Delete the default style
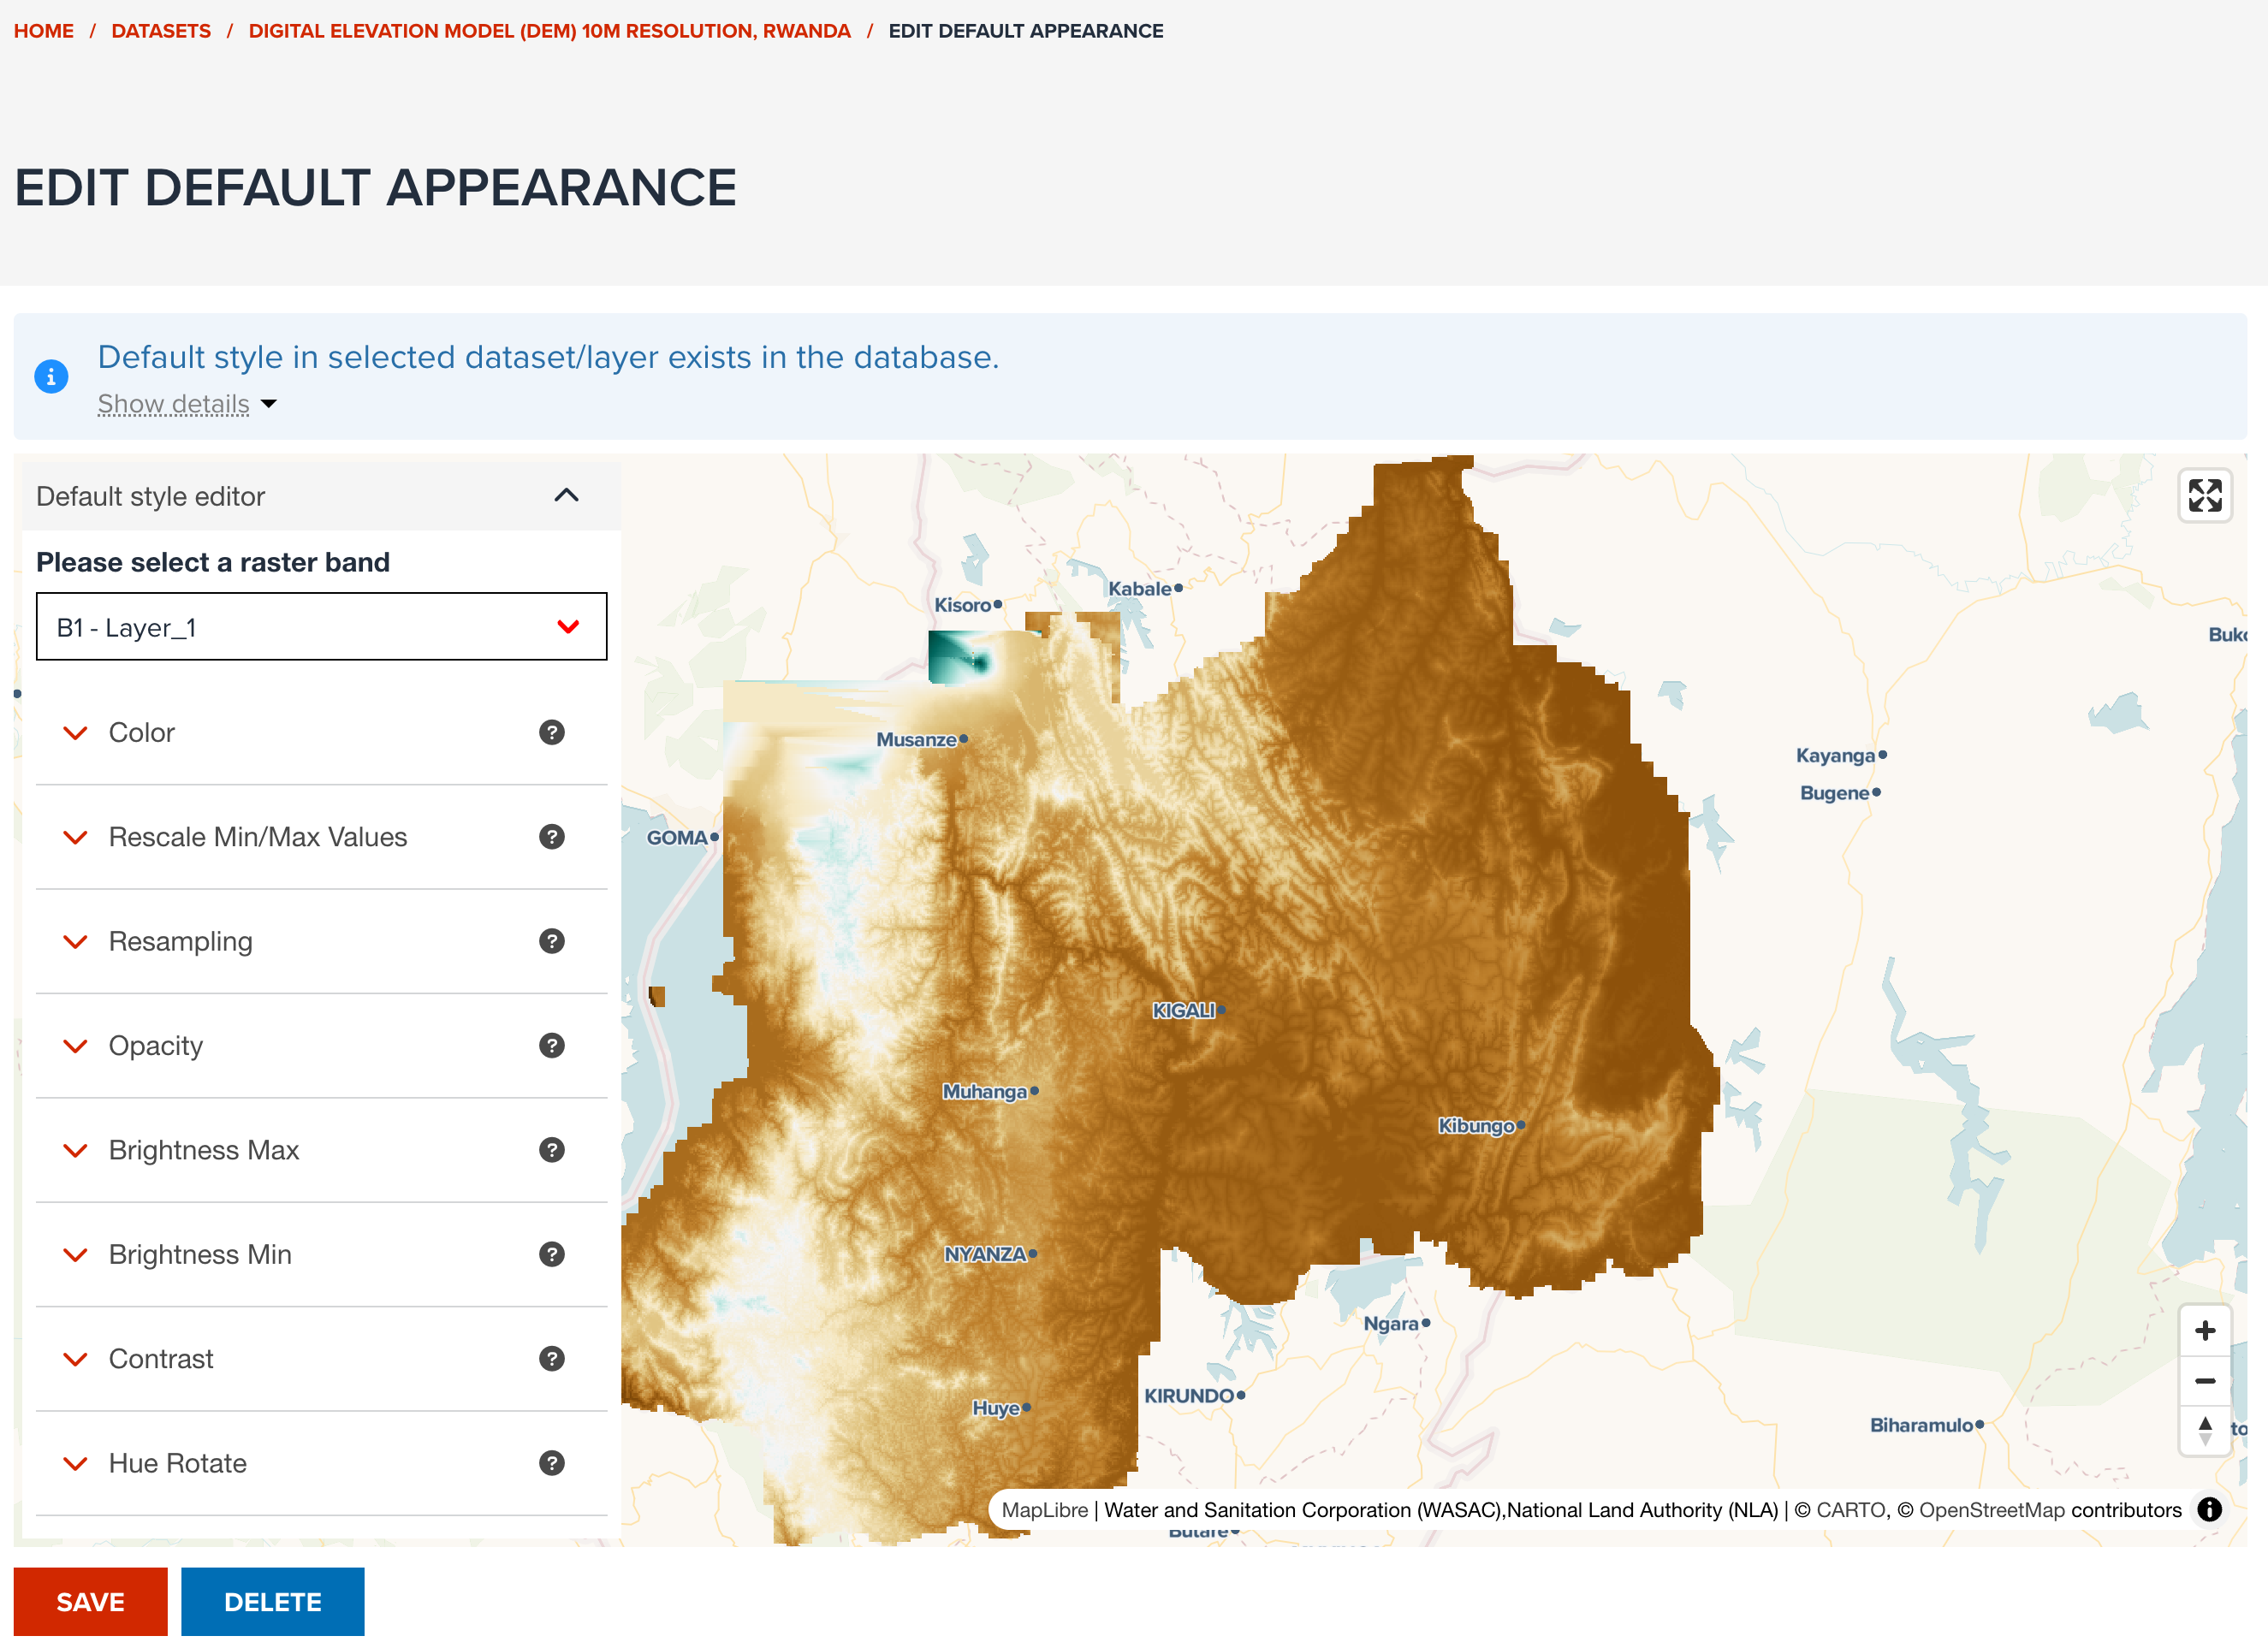Image resolution: width=2268 pixels, height=1642 pixels. click(272, 1601)
